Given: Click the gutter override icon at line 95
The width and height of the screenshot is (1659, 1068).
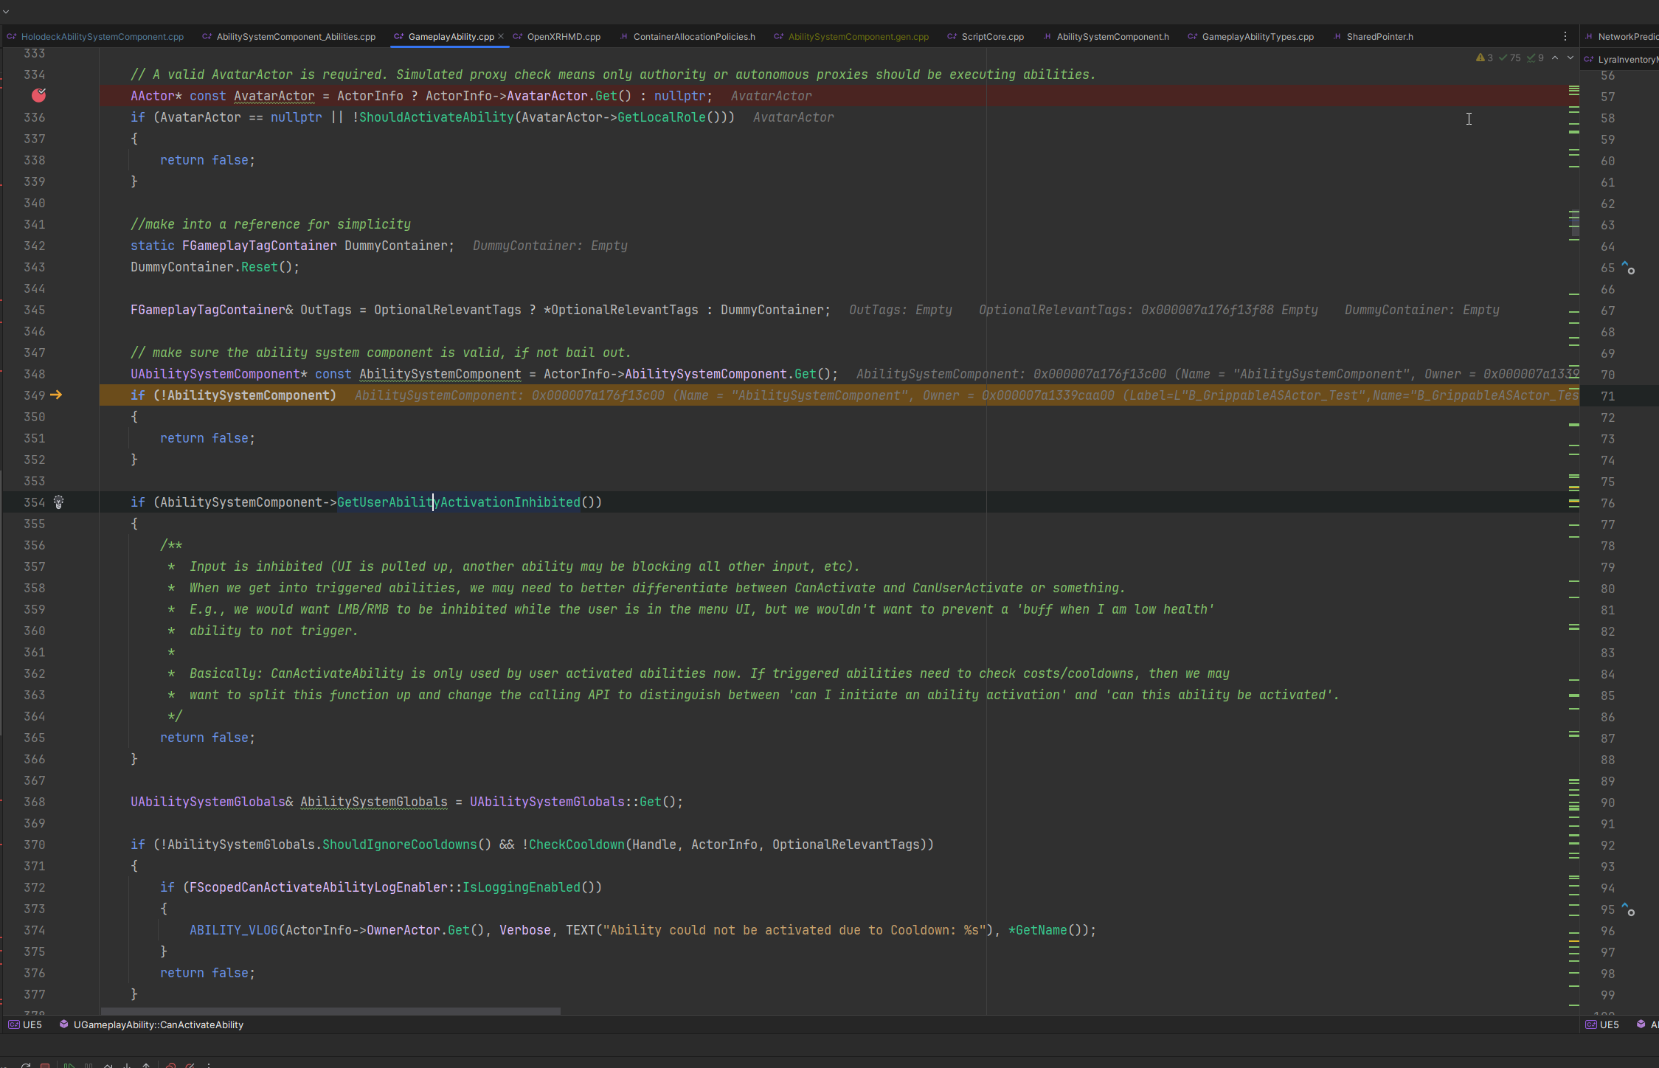Looking at the screenshot, I should pos(1628,909).
